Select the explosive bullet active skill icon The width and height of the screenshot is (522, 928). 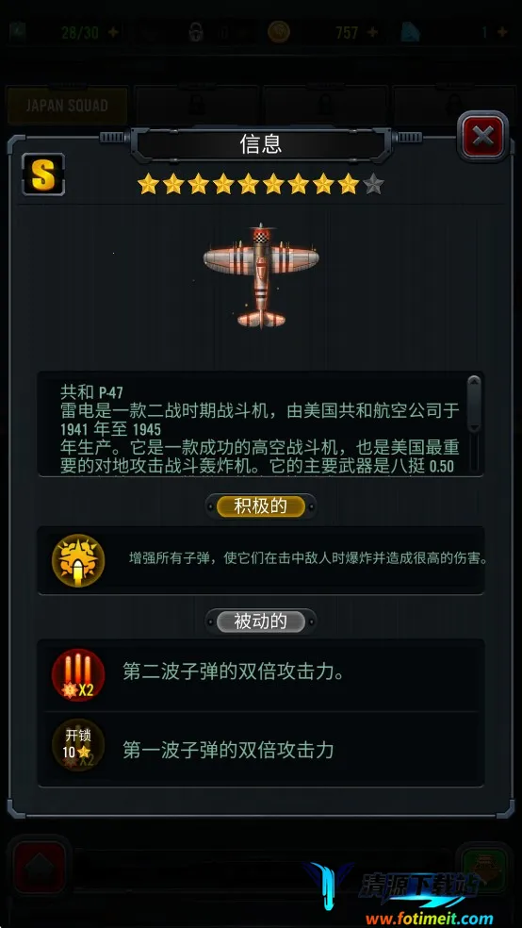[x=78, y=560]
